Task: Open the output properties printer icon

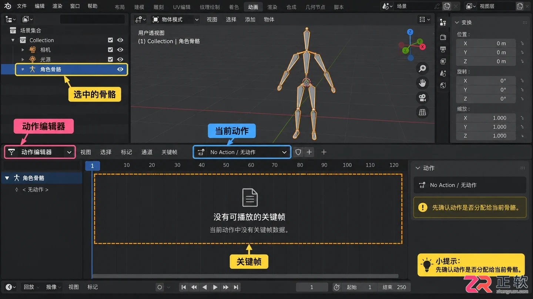Action: point(443,49)
